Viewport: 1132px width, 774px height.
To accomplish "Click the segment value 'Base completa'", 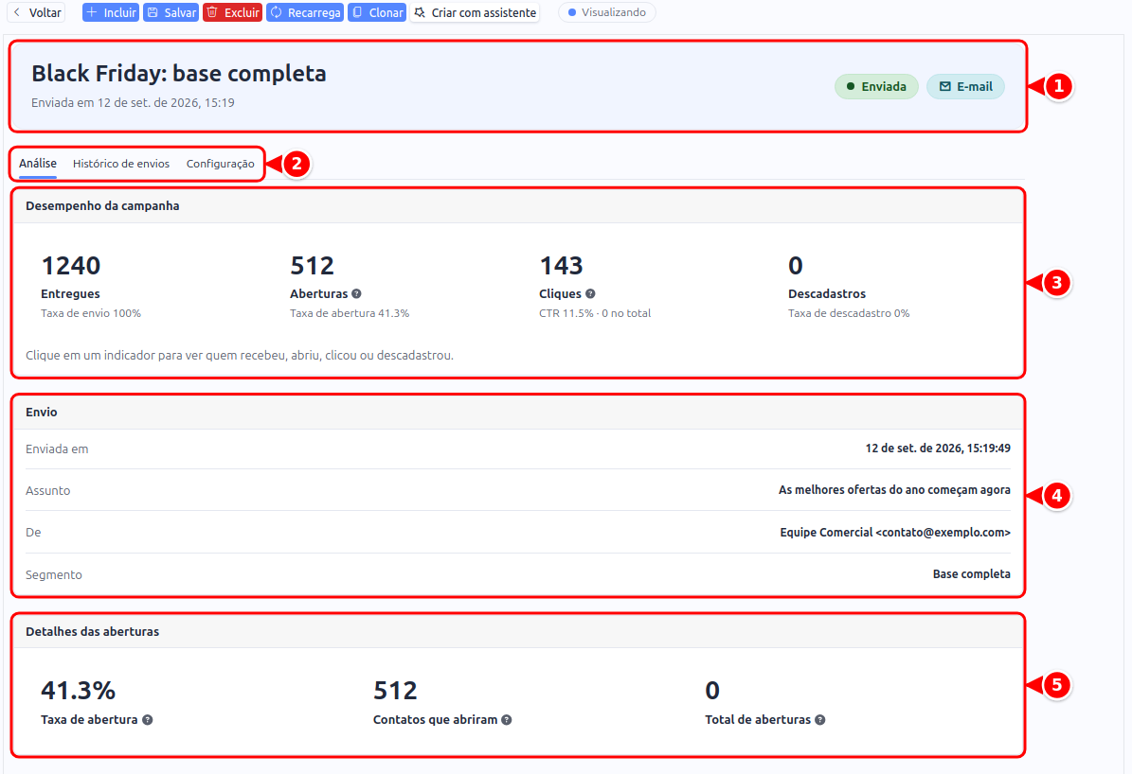I will [971, 574].
